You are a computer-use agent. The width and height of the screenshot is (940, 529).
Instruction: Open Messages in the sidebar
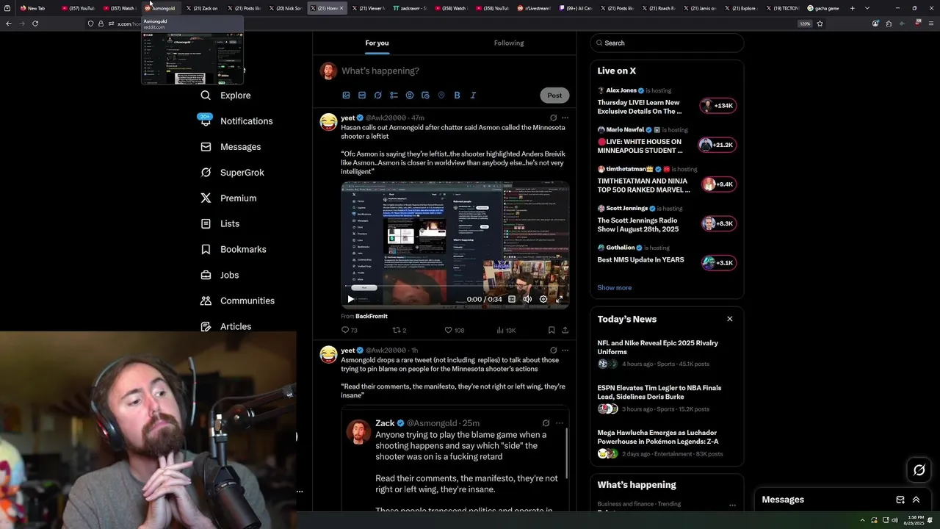point(231,147)
